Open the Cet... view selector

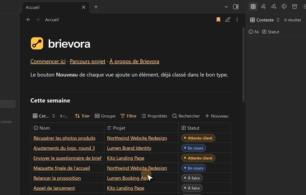[x=44, y=116]
